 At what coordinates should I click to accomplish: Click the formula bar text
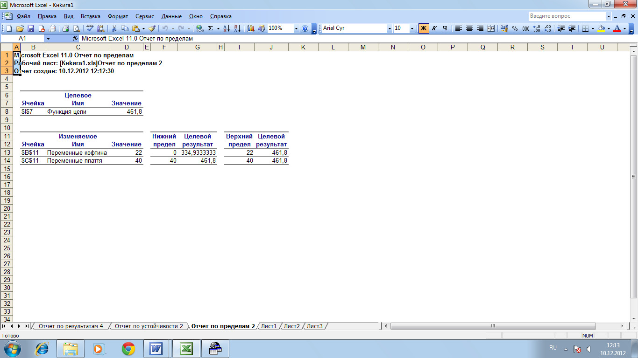[x=137, y=39]
